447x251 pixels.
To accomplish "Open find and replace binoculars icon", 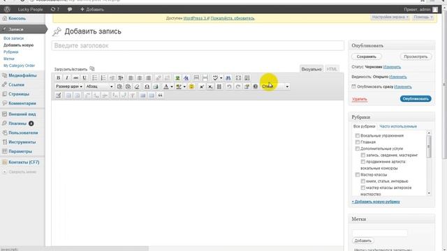I will 228,77.
